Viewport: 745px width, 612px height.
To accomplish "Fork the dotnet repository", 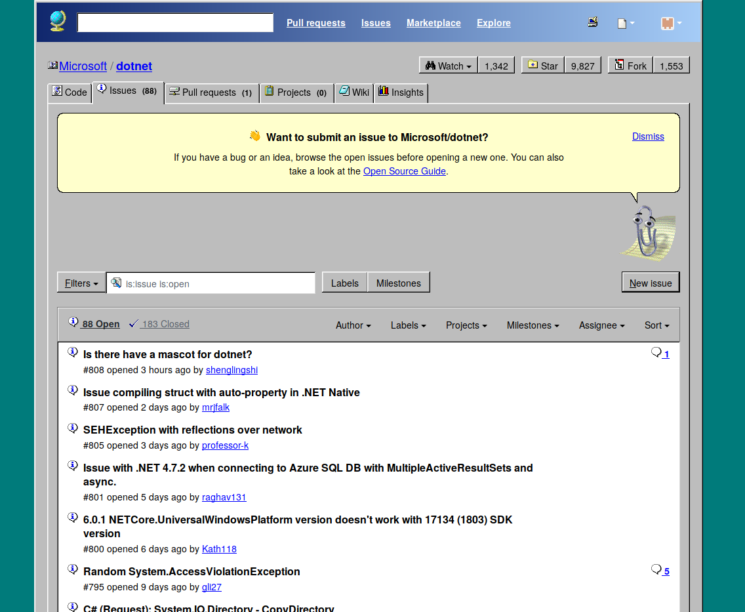I will [x=630, y=66].
